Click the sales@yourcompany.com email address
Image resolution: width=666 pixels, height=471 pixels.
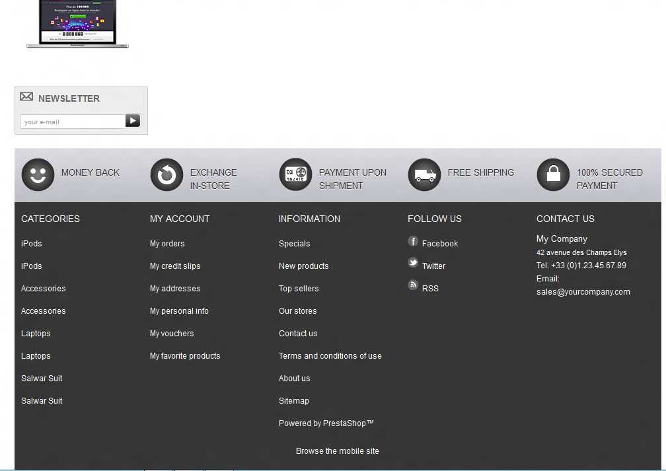point(583,292)
